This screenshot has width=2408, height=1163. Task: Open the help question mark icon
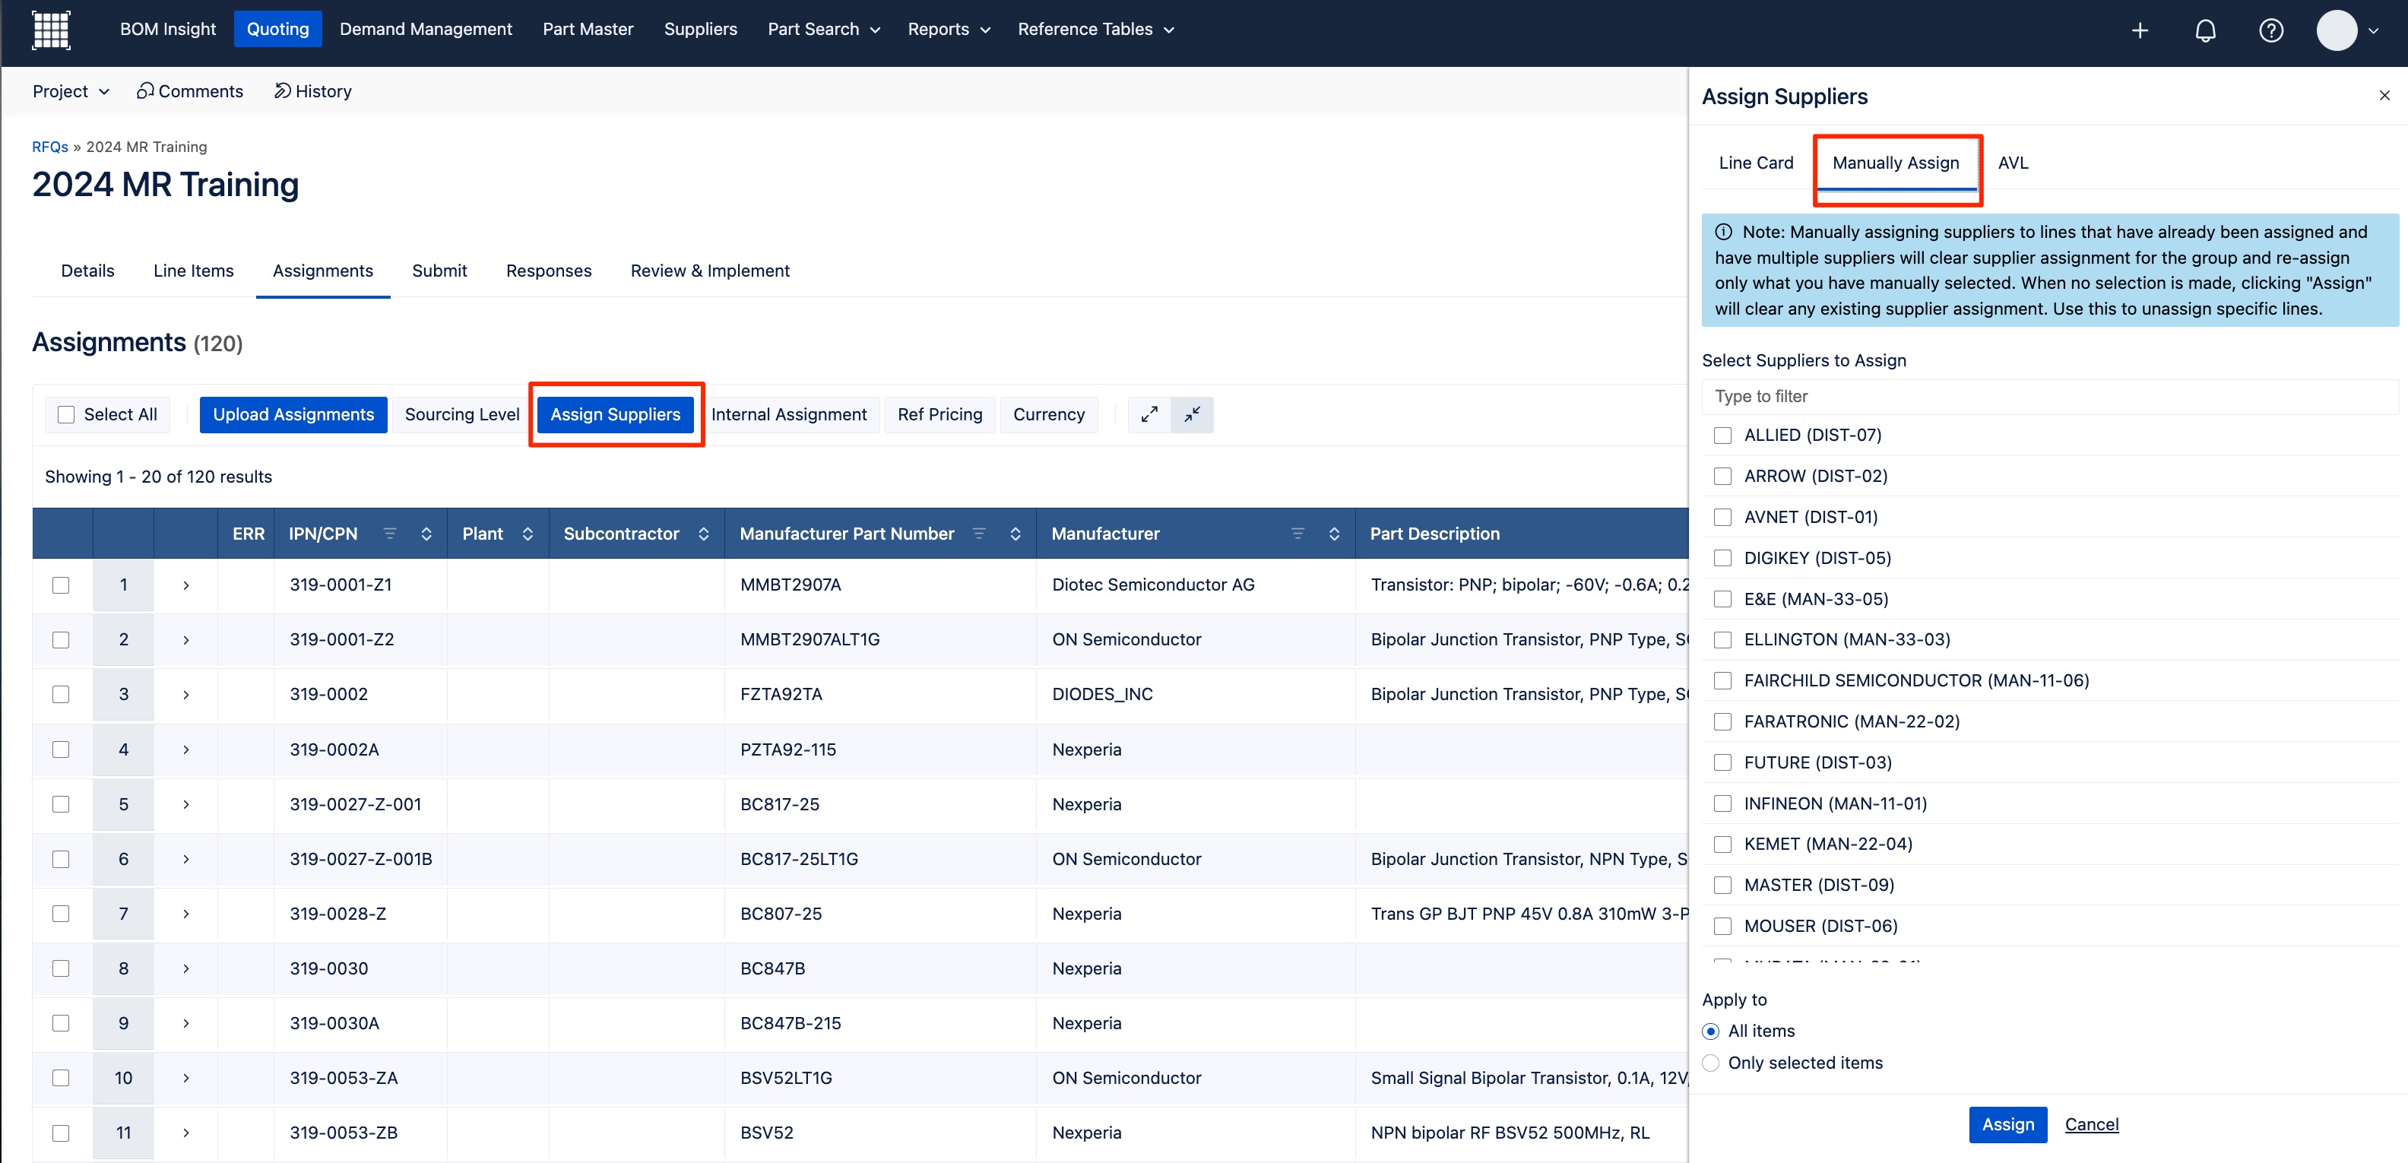point(2270,30)
